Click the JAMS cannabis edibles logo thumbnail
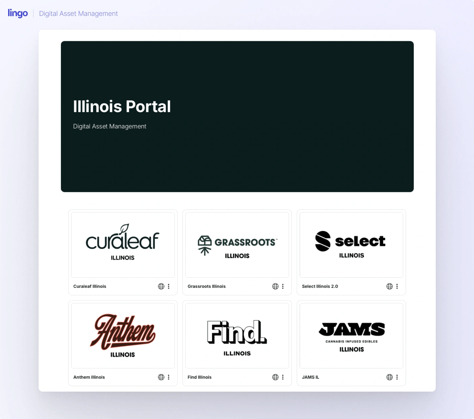 pyautogui.click(x=351, y=336)
